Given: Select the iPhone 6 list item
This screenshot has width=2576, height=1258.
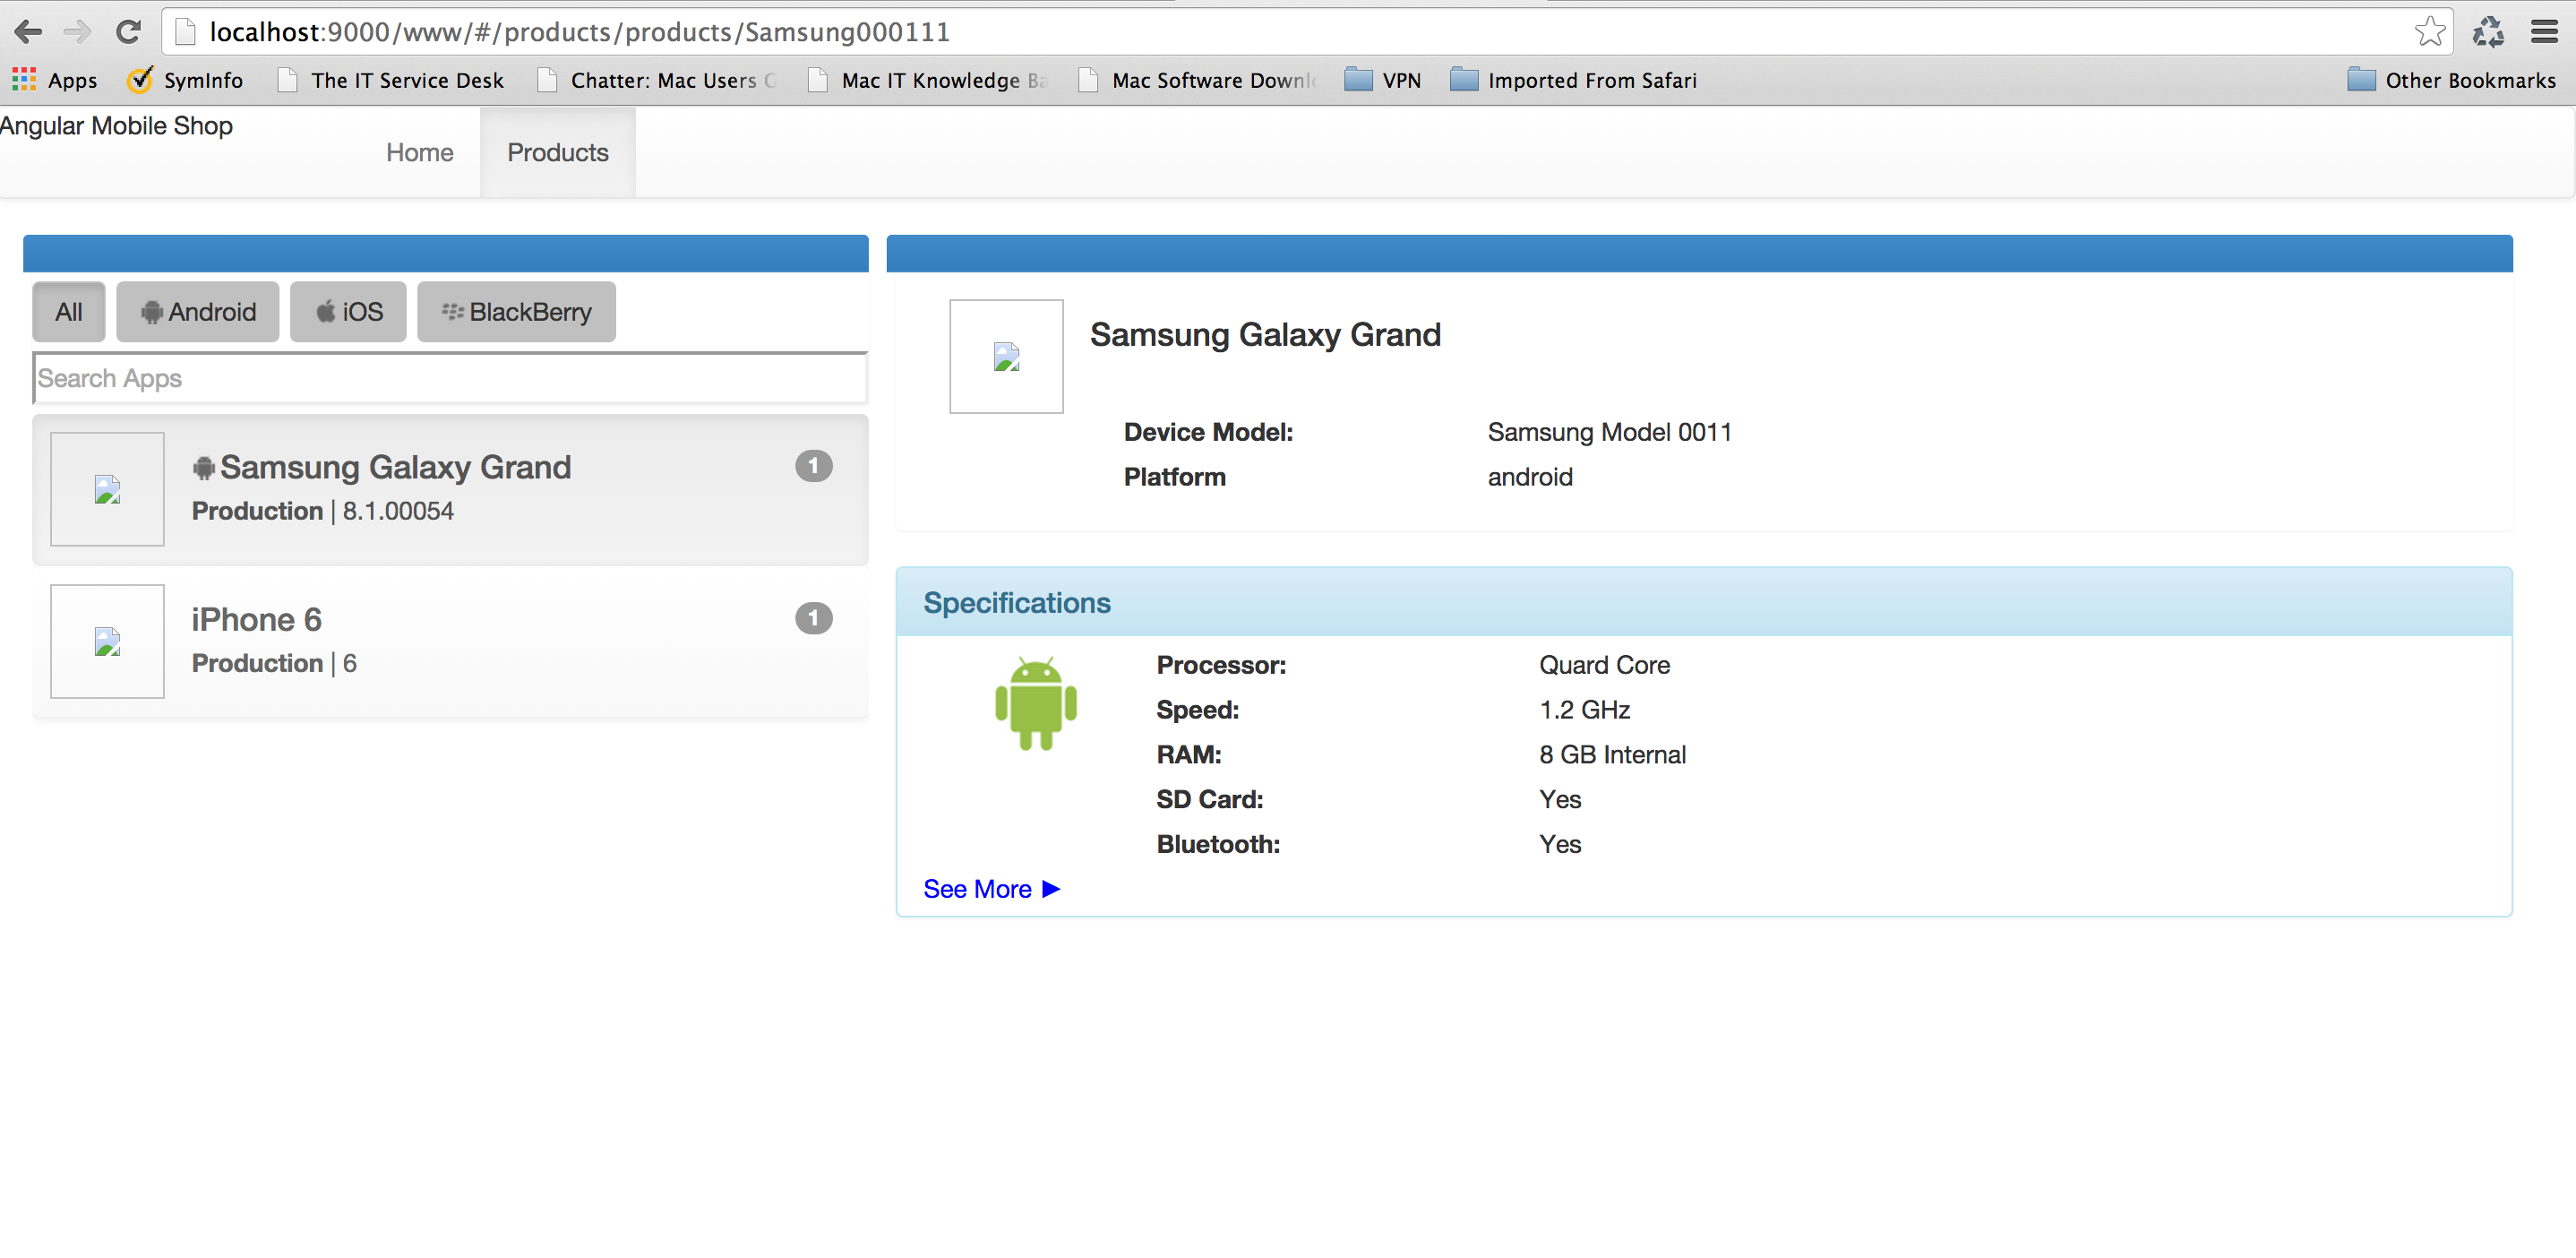Looking at the screenshot, I should [450, 642].
